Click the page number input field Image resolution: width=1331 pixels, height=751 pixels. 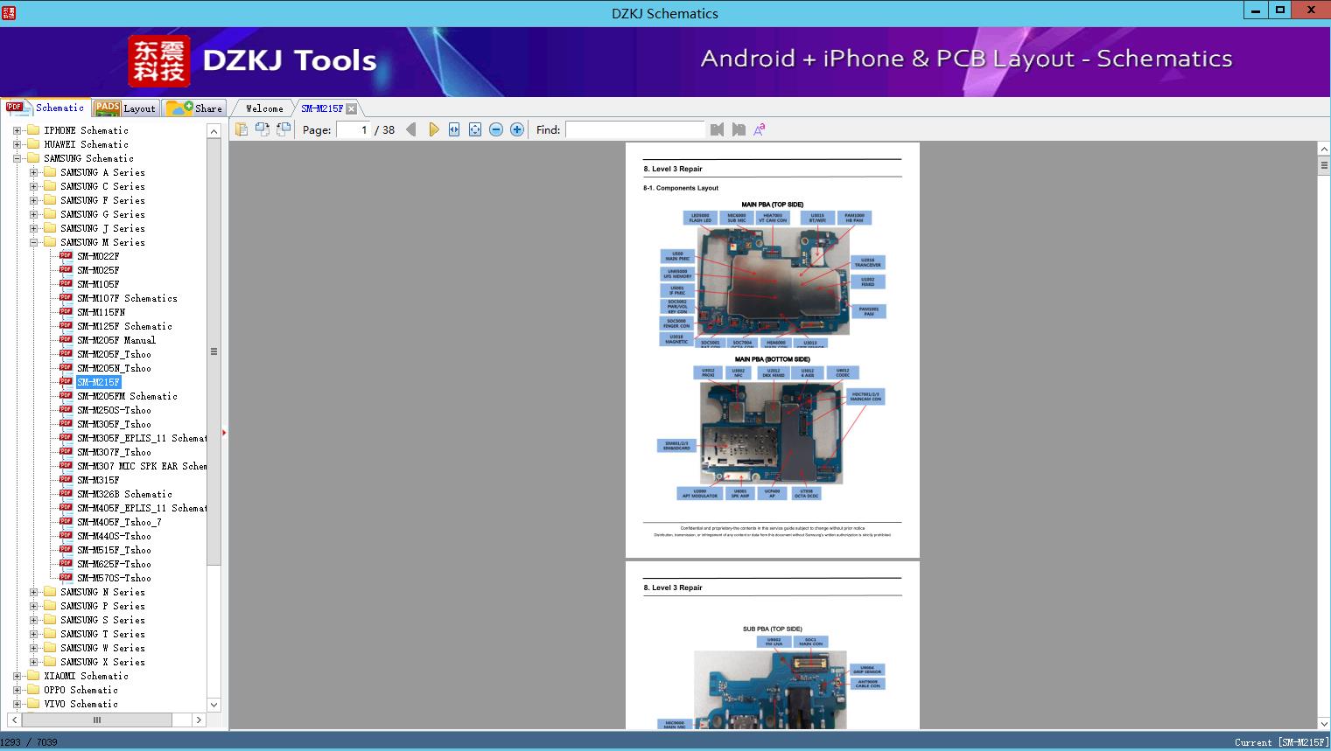[x=353, y=129]
